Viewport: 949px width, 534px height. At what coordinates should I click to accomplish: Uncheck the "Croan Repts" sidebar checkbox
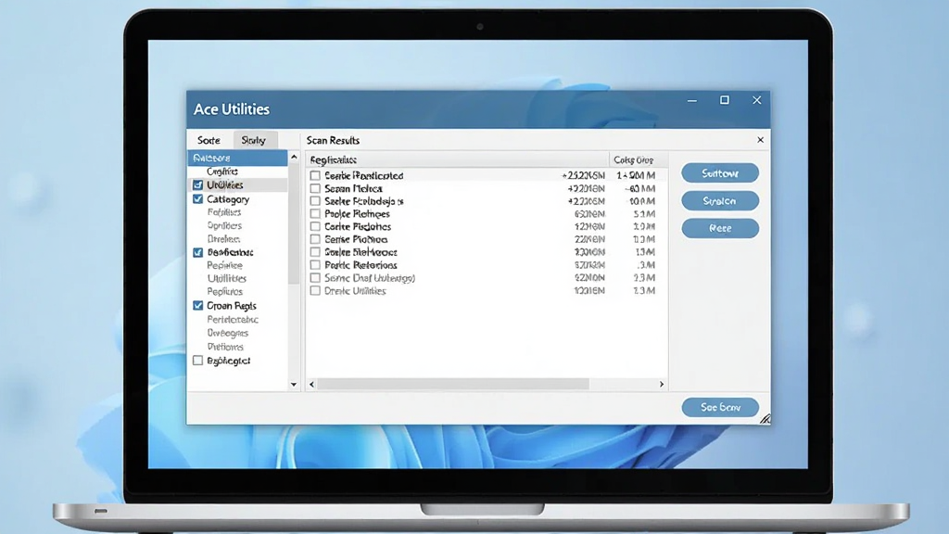198,306
